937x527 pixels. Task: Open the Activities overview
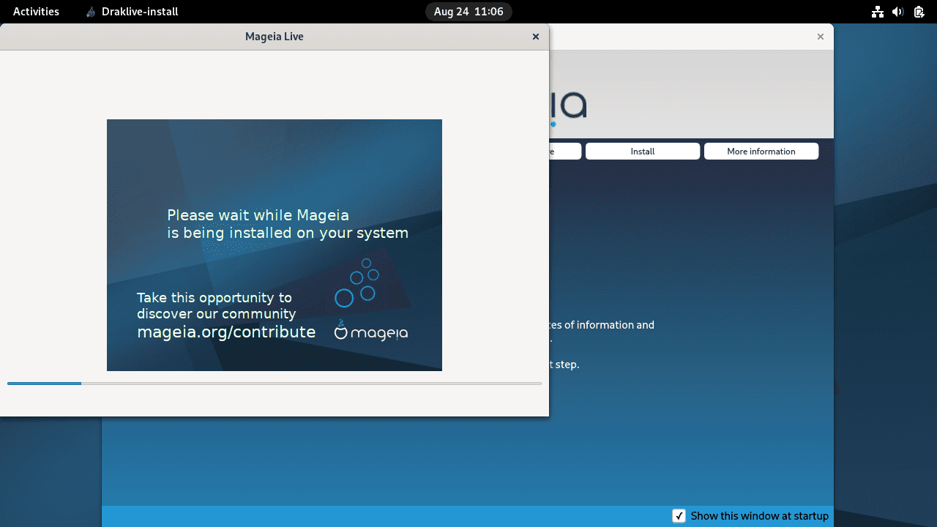tap(36, 12)
